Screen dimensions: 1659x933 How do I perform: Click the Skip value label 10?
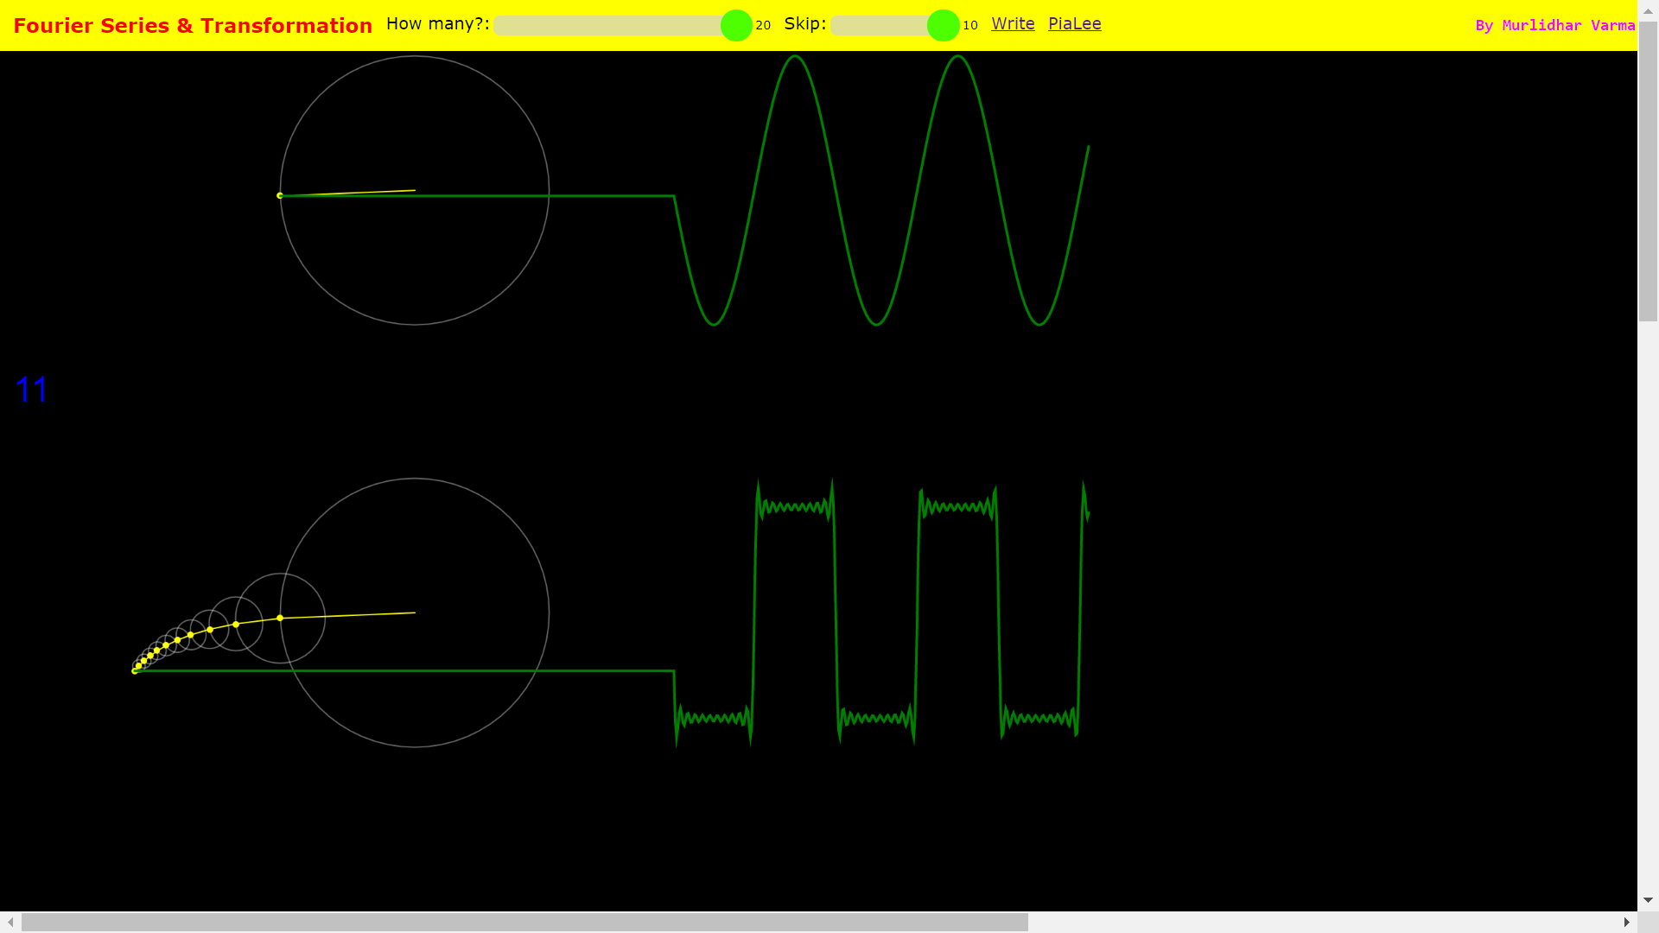[x=970, y=25]
